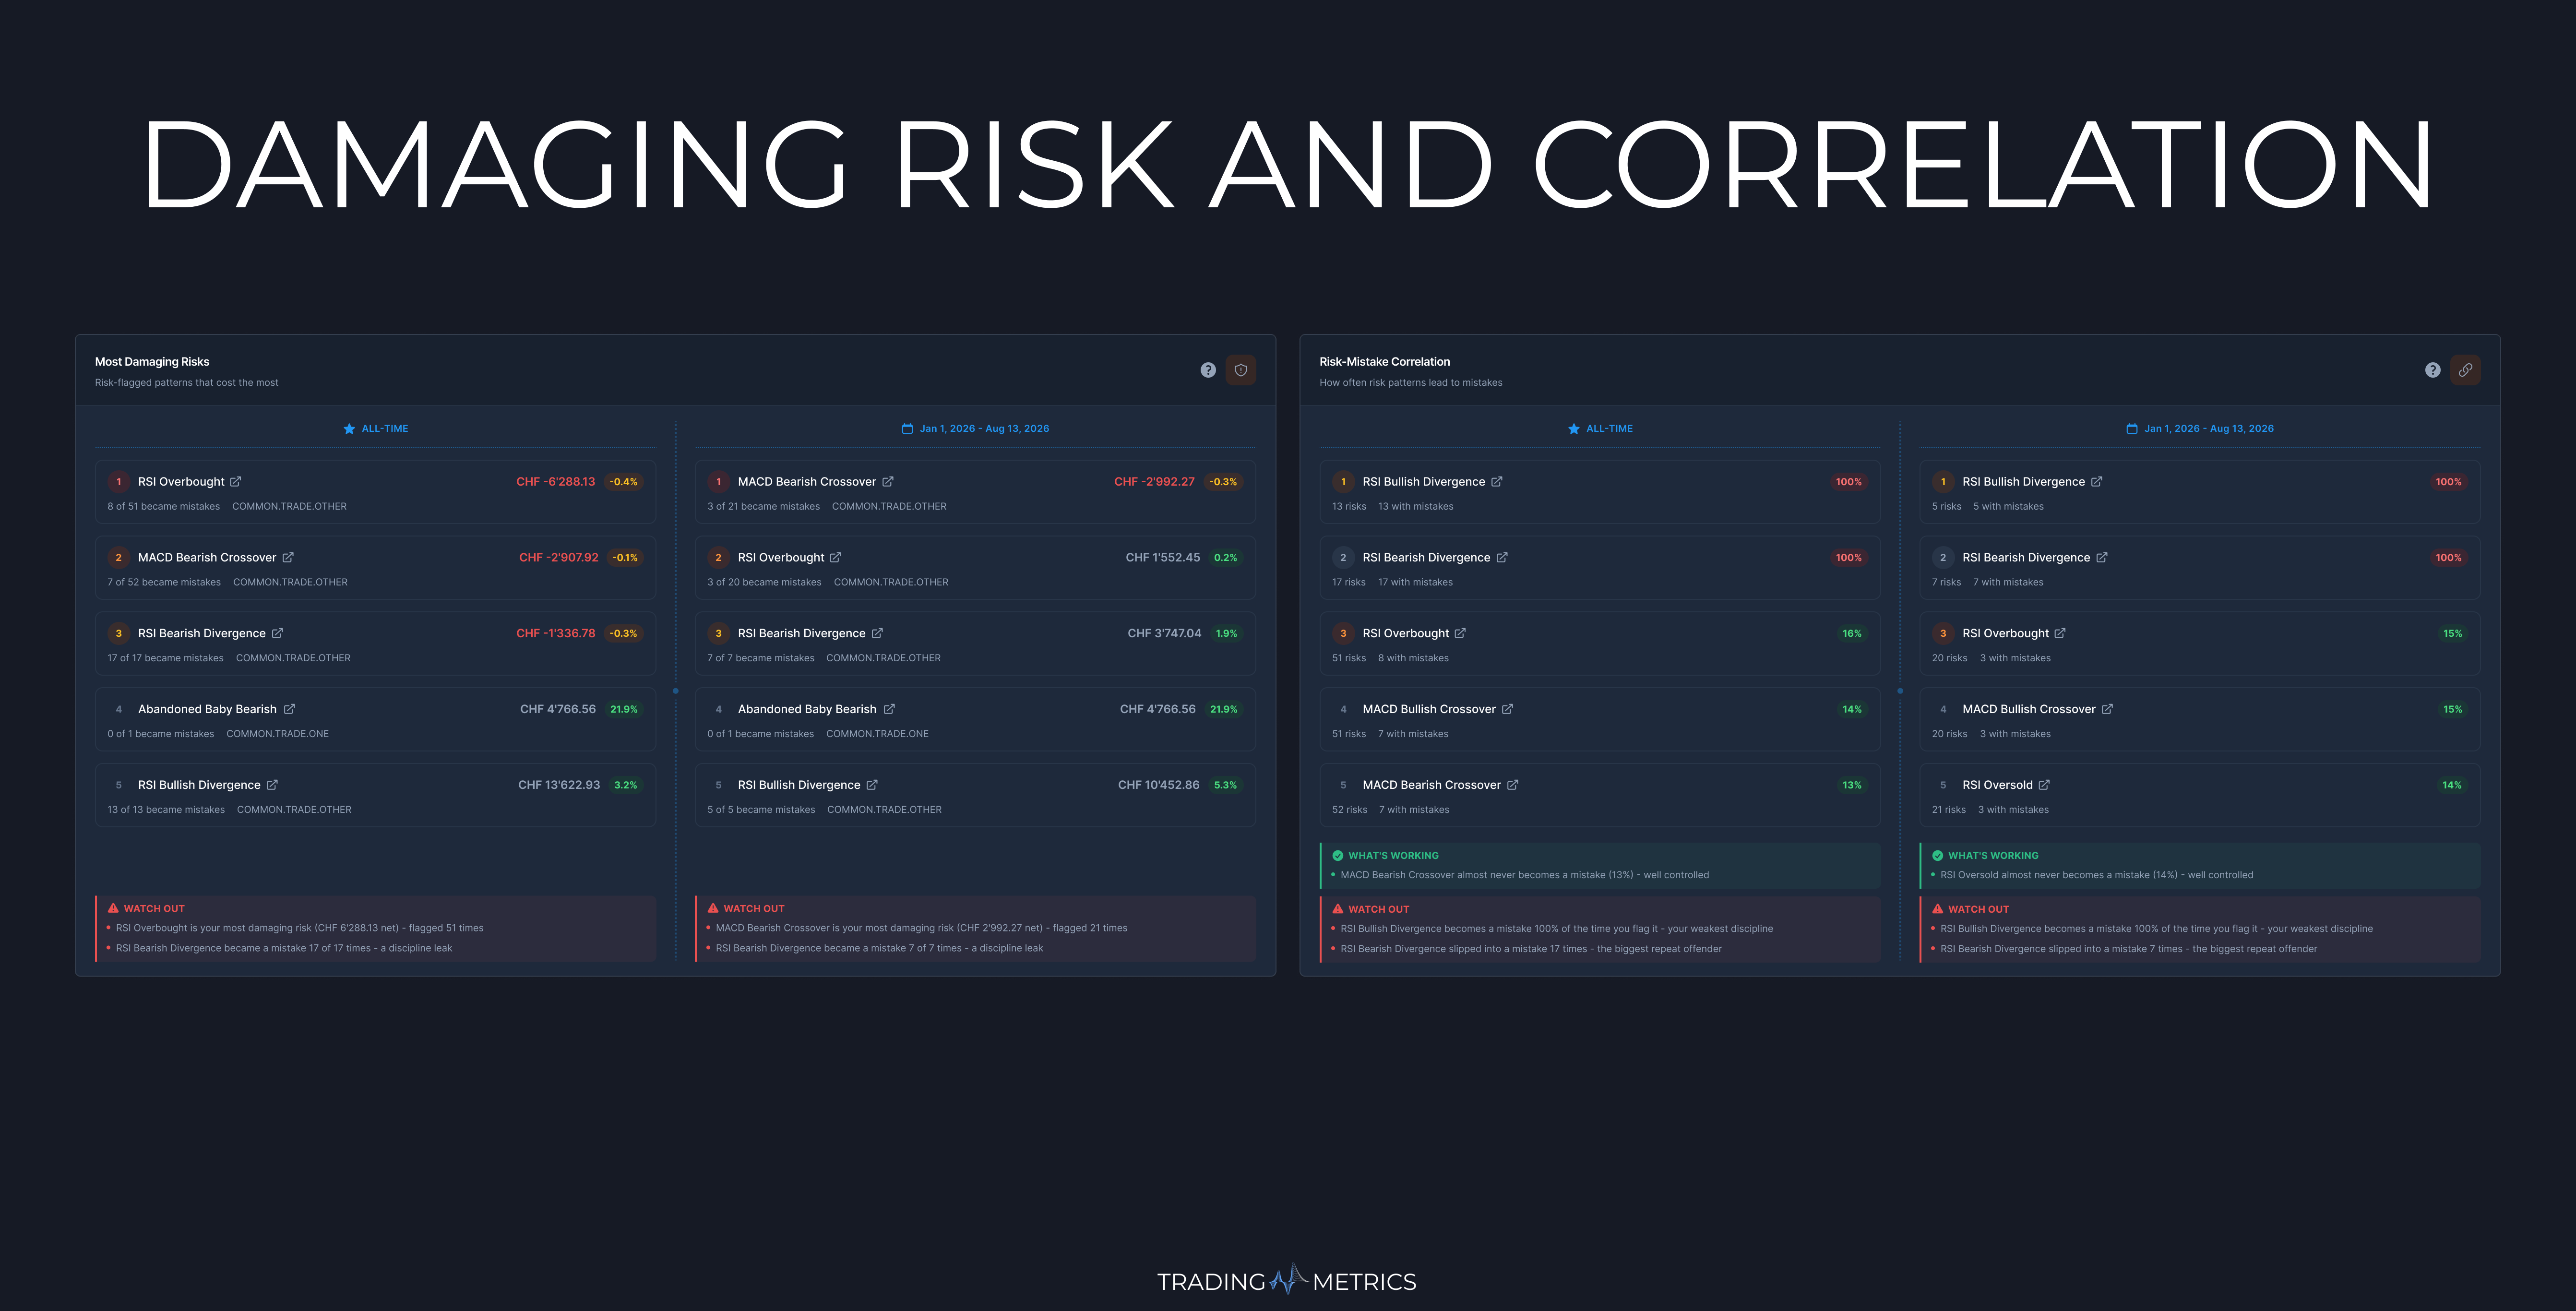Click CHF -6'288.13 amount for RSI Overbought
Viewport: 2576px width, 1311px height.
pos(555,482)
